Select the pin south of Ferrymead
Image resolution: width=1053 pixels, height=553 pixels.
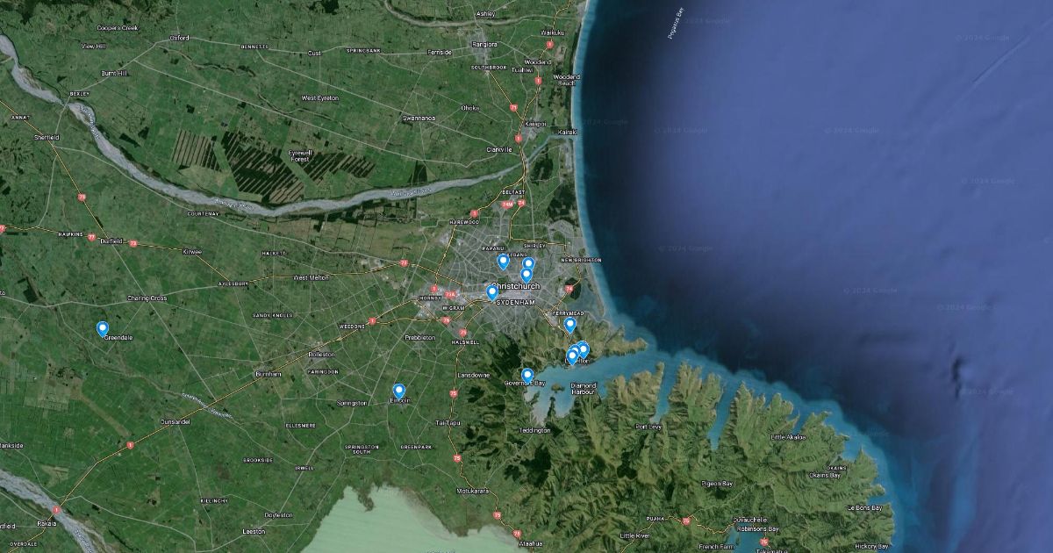(569, 325)
